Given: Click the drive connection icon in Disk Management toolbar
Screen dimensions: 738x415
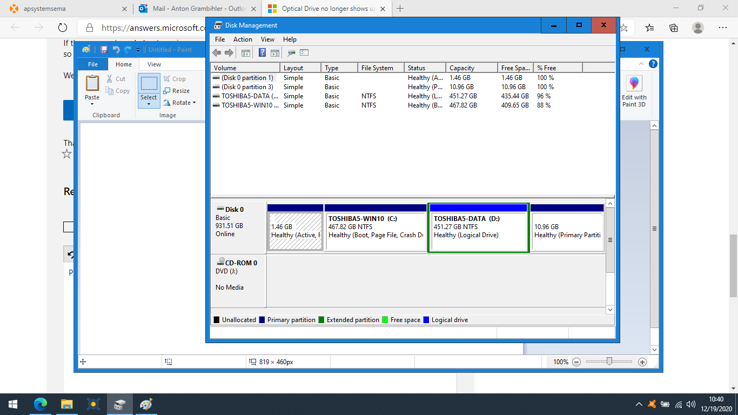Looking at the screenshot, I should (x=291, y=52).
